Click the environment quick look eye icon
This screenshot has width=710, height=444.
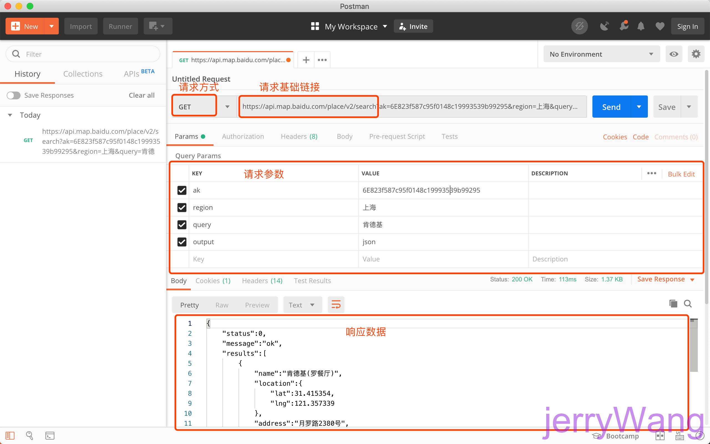[674, 54]
